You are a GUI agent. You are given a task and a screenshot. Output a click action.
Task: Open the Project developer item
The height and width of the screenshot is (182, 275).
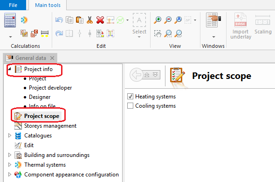coord(50,88)
